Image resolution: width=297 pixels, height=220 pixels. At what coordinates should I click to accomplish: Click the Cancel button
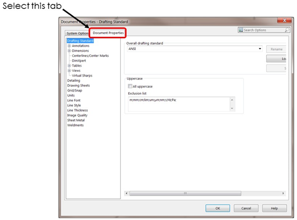(246, 208)
